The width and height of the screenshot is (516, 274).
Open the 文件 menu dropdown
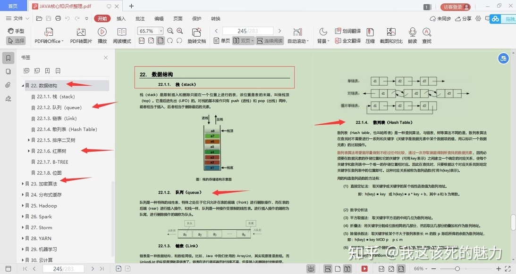pyautogui.click(x=18, y=18)
